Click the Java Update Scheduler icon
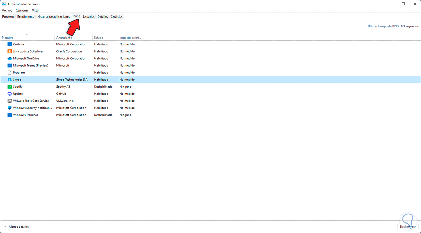This screenshot has height=233, width=421. coord(9,51)
